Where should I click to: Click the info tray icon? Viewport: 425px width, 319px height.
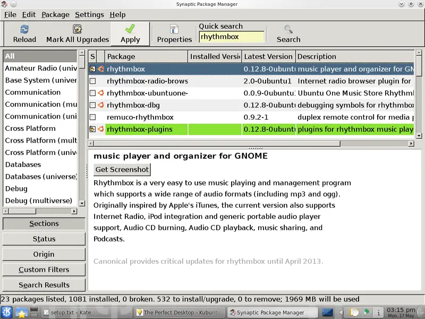click(379, 313)
